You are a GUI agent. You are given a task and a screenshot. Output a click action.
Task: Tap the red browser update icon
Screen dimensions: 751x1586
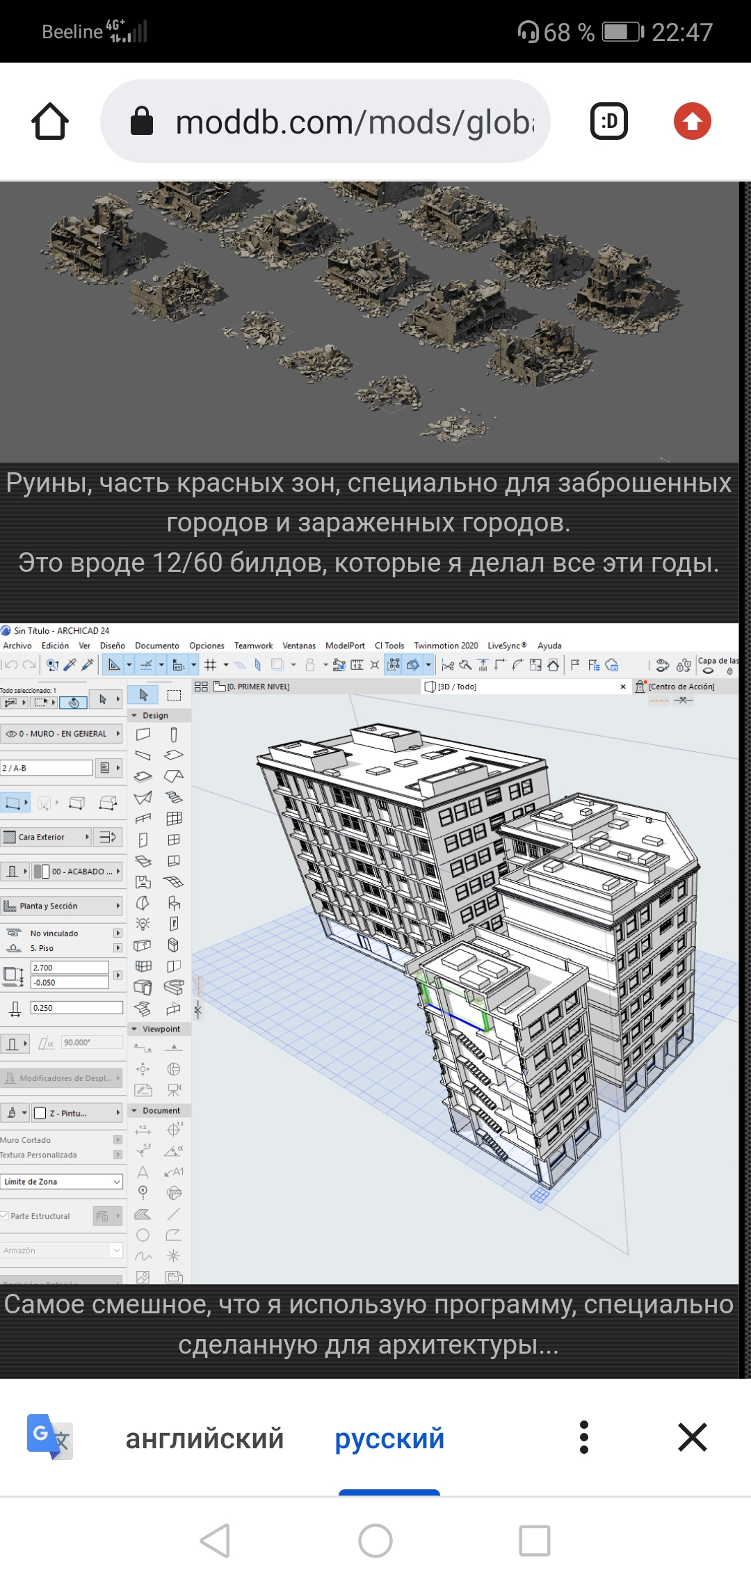click(692, 121)
